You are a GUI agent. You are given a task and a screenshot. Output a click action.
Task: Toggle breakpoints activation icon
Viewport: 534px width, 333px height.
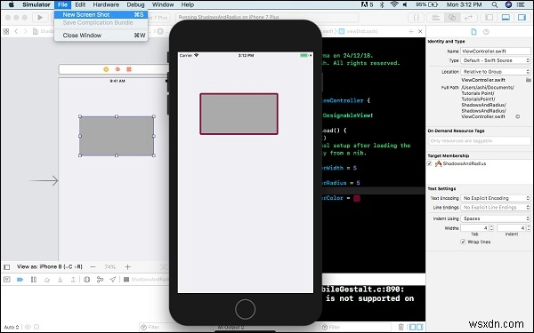click(x=20, y=280)
